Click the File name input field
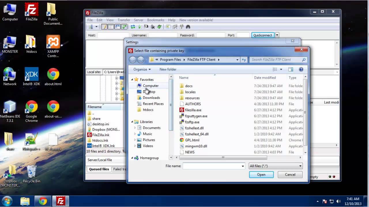 pyautogui.click(x=212, y=166)
